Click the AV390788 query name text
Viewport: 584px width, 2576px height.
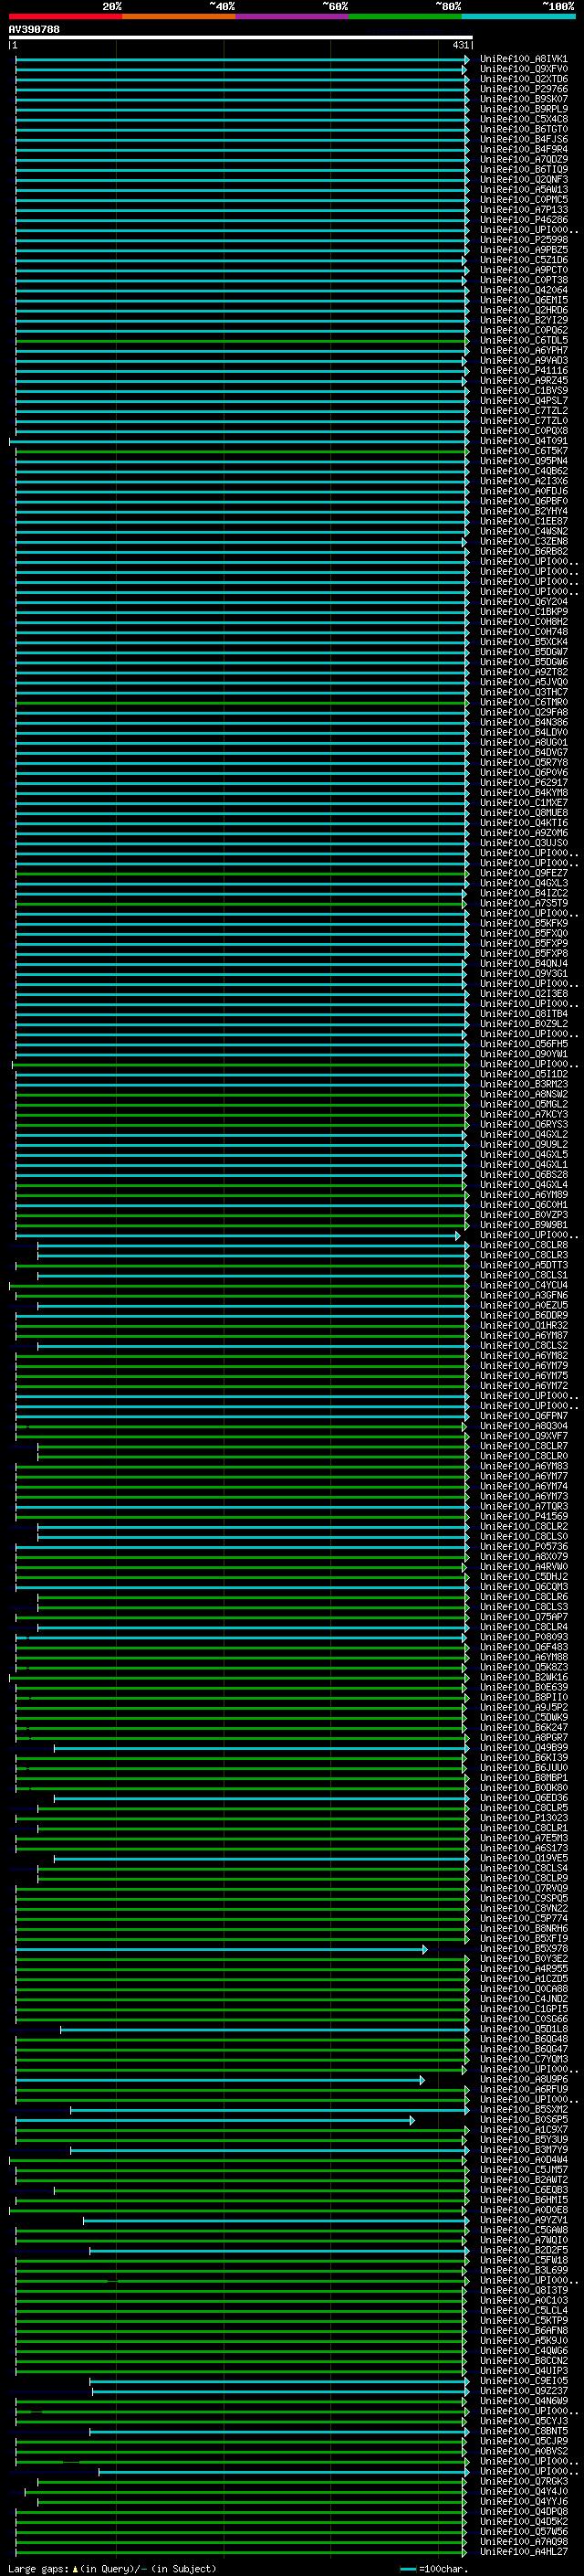(34, 29)
